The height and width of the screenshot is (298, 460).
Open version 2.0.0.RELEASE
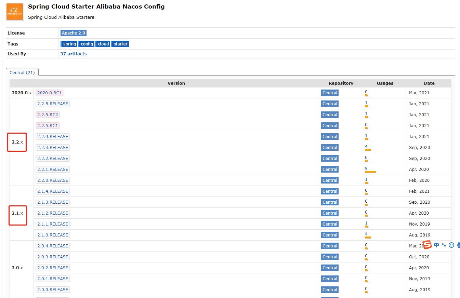[53, 290]
